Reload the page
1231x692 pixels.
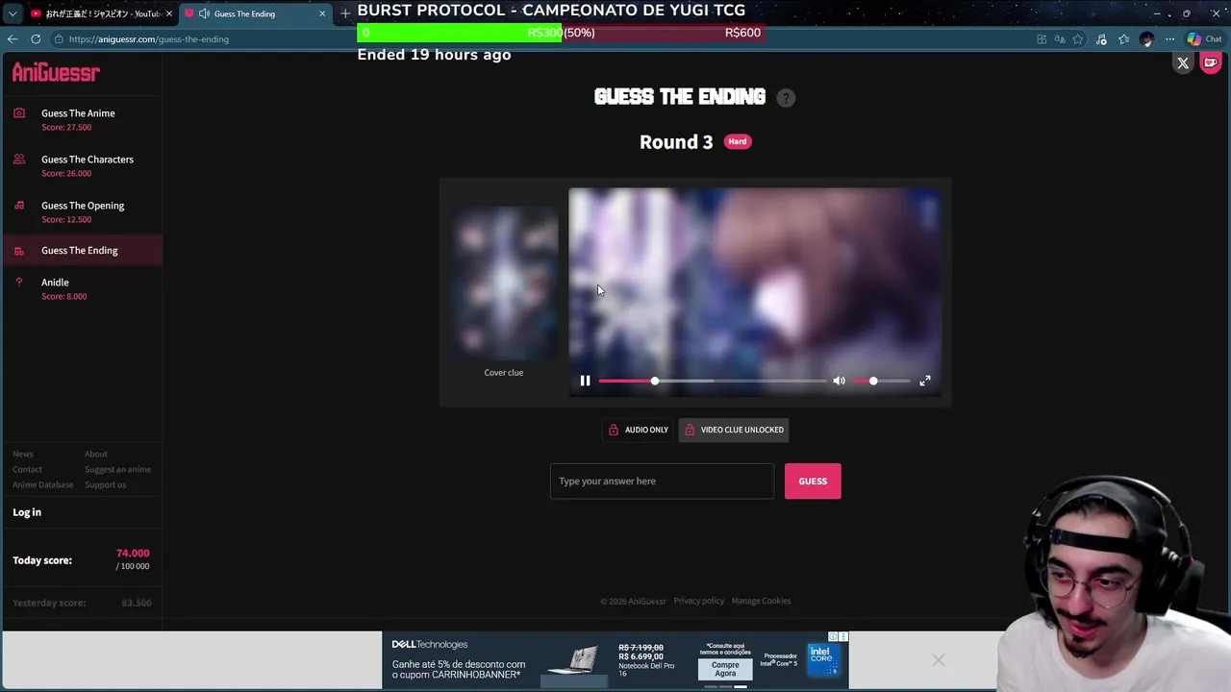pyautogui.click(x=36, y=39)
